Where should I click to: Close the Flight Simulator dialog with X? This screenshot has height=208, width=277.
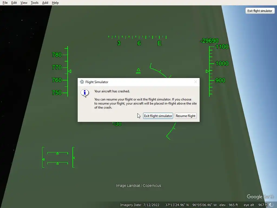pos(195,82)
